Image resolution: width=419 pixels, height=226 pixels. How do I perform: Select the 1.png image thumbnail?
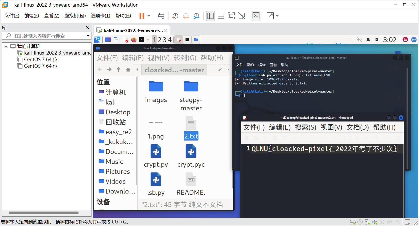(x=156, y=123)
